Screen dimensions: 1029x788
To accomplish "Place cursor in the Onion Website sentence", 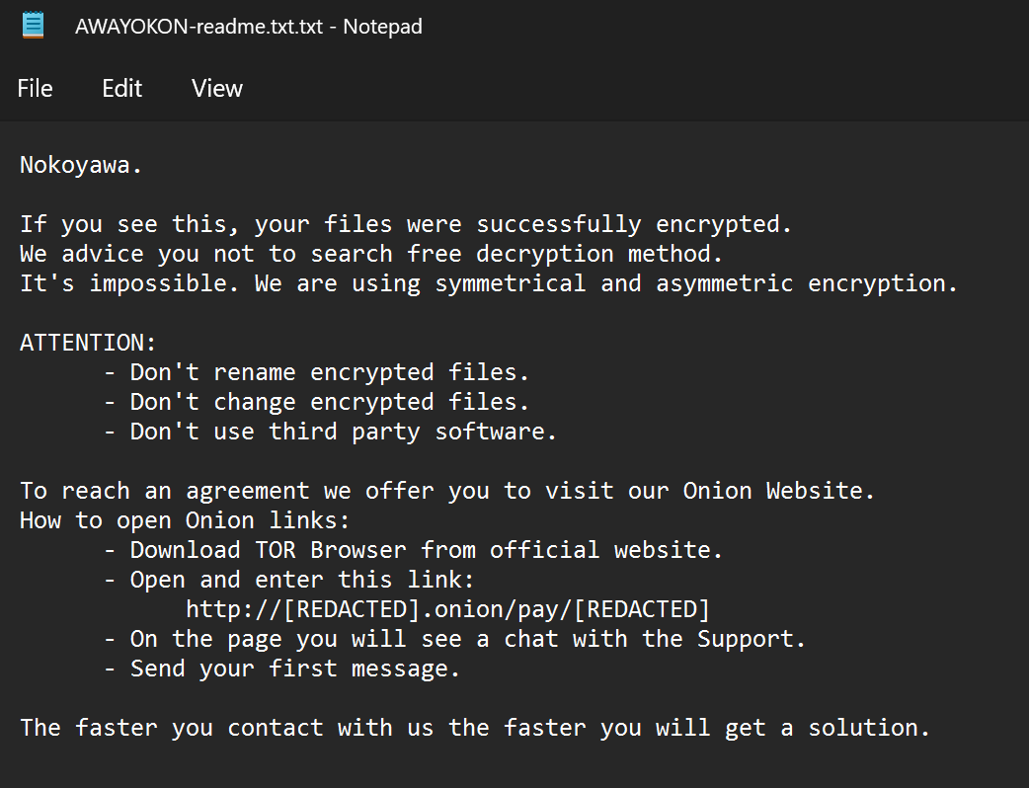I will point(447,492).
